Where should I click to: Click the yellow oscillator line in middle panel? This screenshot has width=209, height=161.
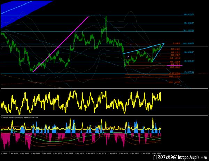(81, 102)
